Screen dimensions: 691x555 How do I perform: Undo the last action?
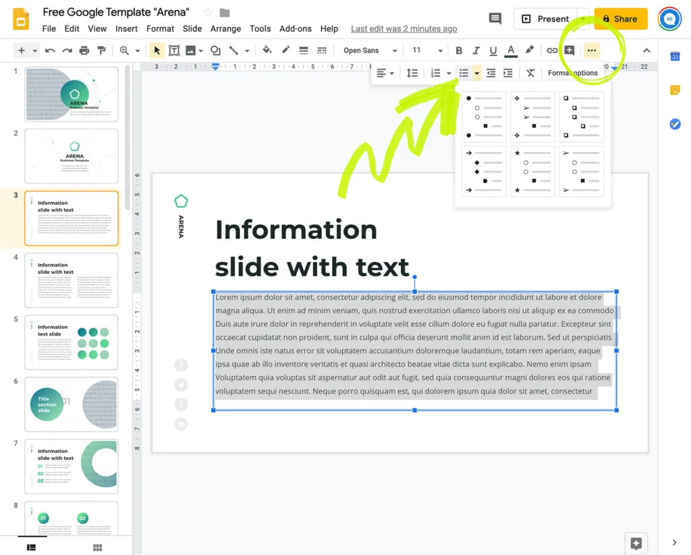click(50, 51)
